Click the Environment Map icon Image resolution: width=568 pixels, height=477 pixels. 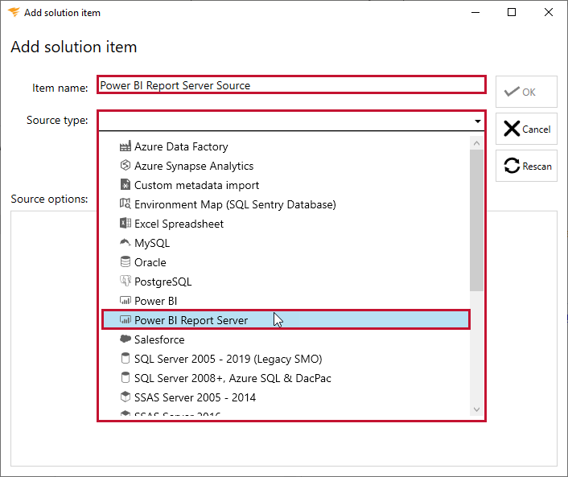pyautogui.click(x=125, y=204)
